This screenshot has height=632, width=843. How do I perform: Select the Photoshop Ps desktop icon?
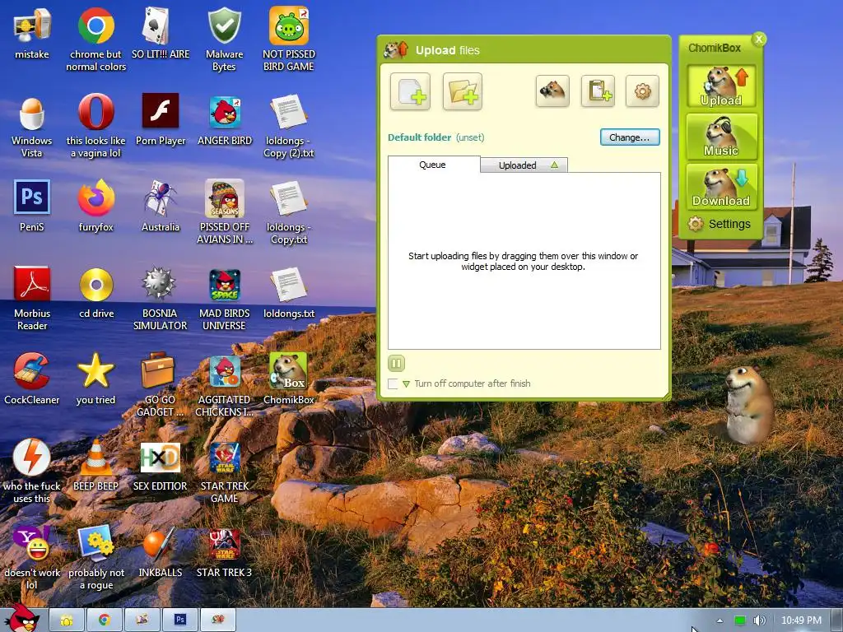pos(32,207)
